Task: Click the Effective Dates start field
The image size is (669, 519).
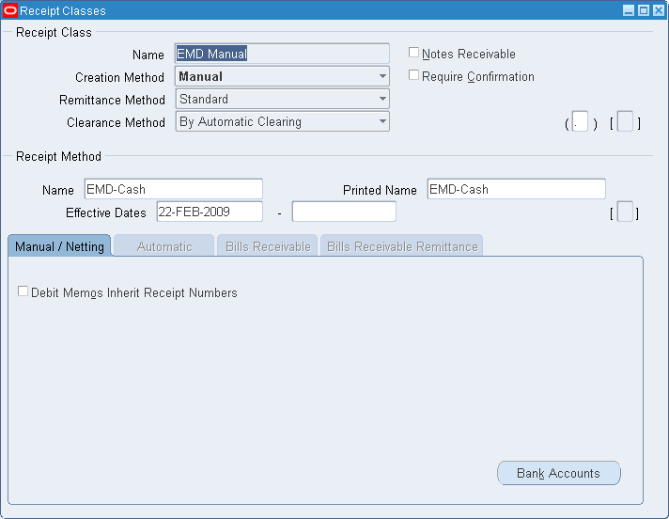Action: click(x=210, y=212)
